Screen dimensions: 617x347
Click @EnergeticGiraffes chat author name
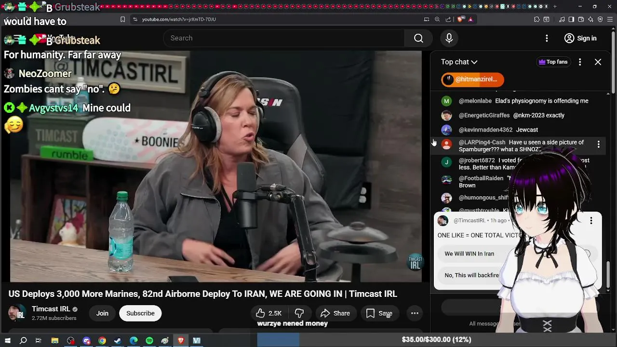484,116
